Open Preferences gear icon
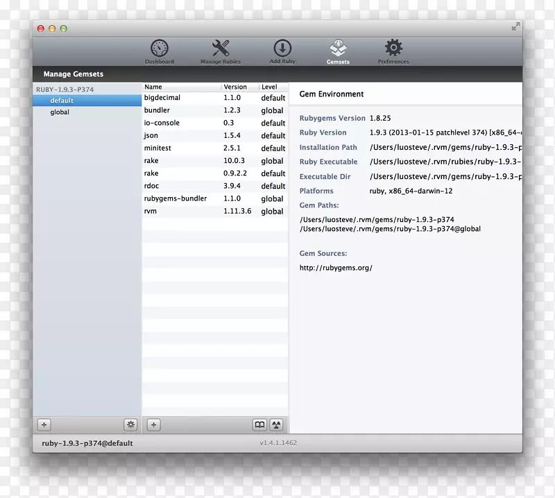The height and width of the screenshot is (498, 555). (x=393, y=49)
